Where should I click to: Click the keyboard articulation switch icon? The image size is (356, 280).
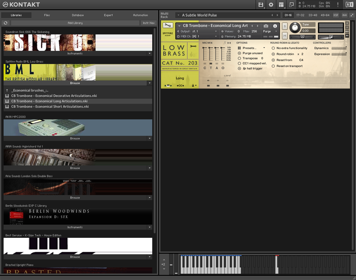(x=168, y=86)
